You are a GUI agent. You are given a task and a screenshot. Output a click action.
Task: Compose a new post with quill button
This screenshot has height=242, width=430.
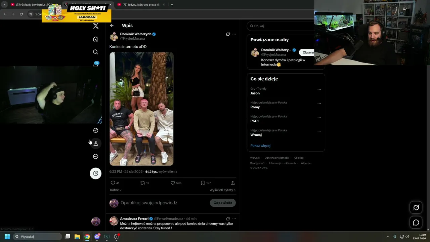click(96, 173)
